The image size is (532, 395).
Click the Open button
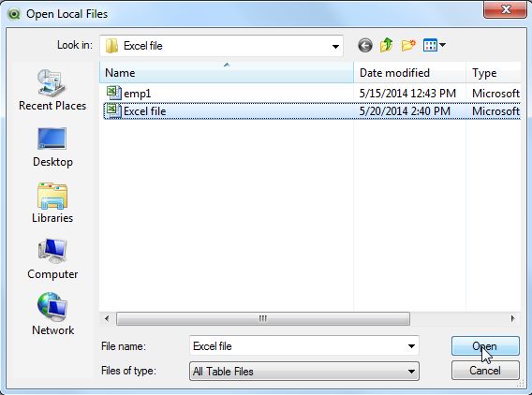coord(485,346)
